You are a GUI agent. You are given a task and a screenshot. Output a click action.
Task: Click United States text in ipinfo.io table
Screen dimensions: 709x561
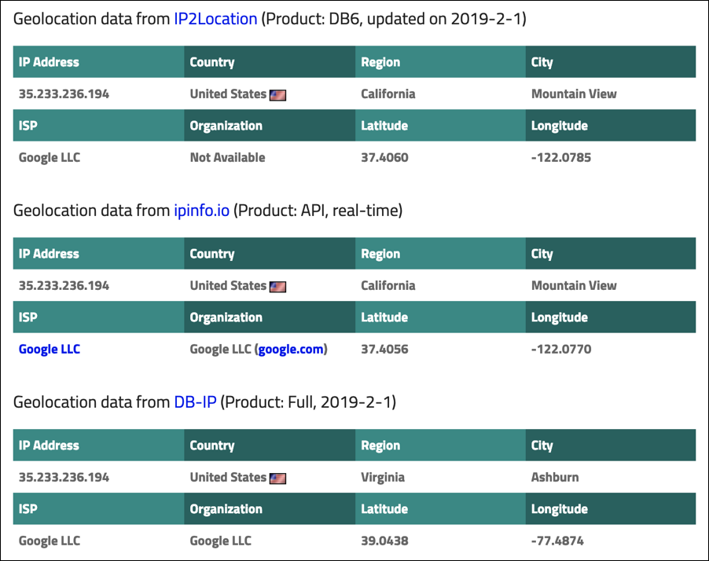[x=228, y=286]
